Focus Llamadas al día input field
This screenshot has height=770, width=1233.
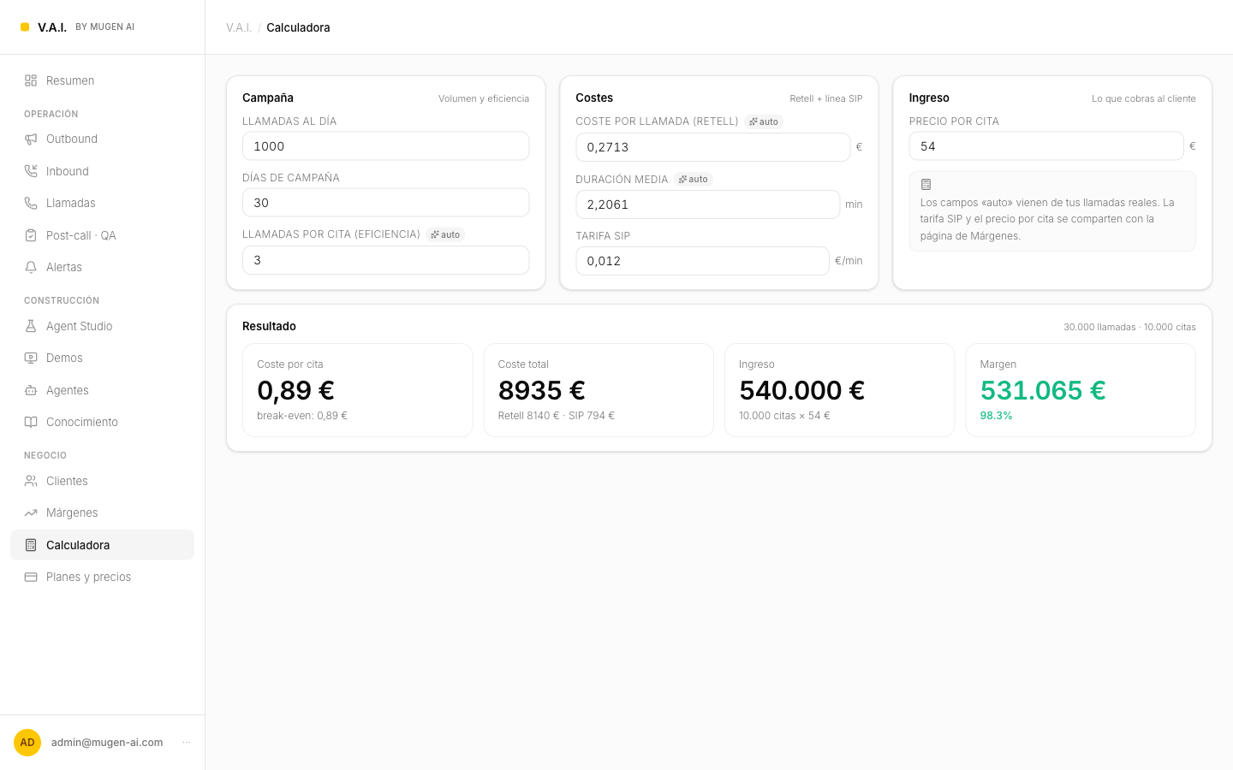click(385, 146)
